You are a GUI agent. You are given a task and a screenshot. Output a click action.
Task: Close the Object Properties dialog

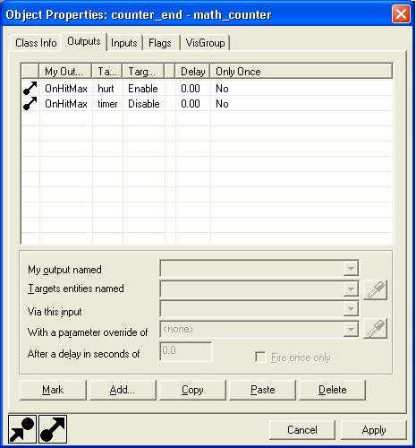click(x=401, y=14)
